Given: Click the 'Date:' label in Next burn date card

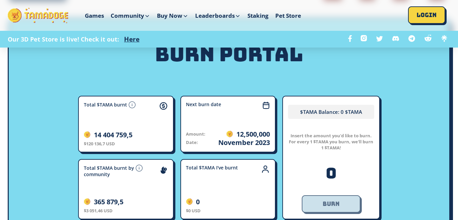Looking at the screenshot, I should coord(192,142).
